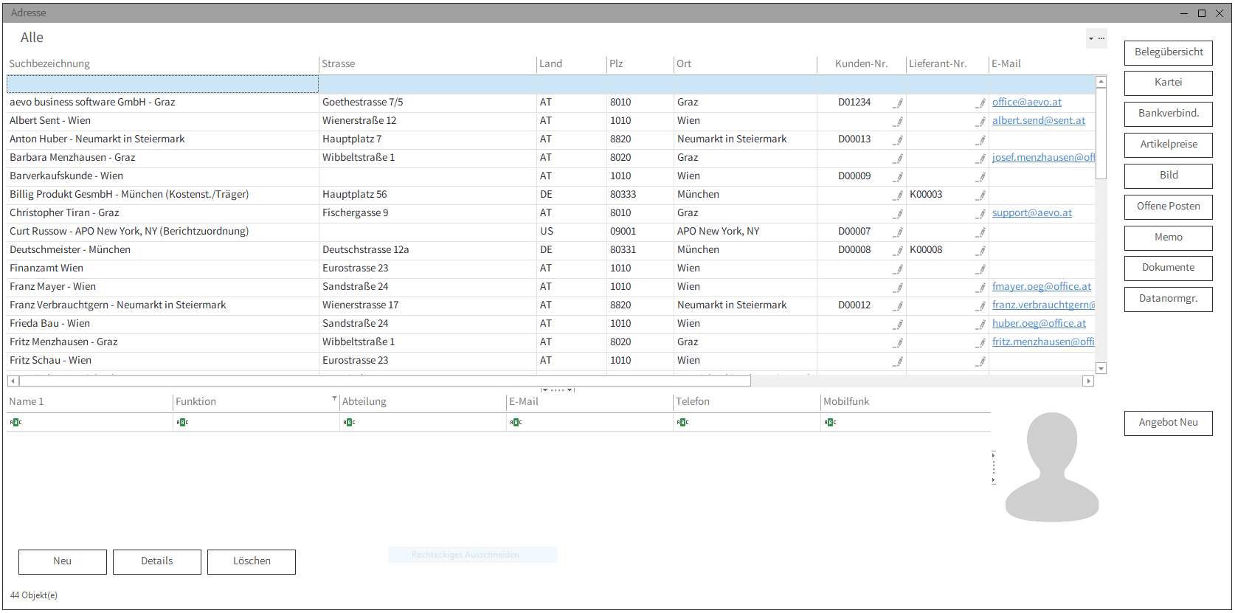
Task: Open email link huber.oeg@office.at
Action: point(1039,324)
